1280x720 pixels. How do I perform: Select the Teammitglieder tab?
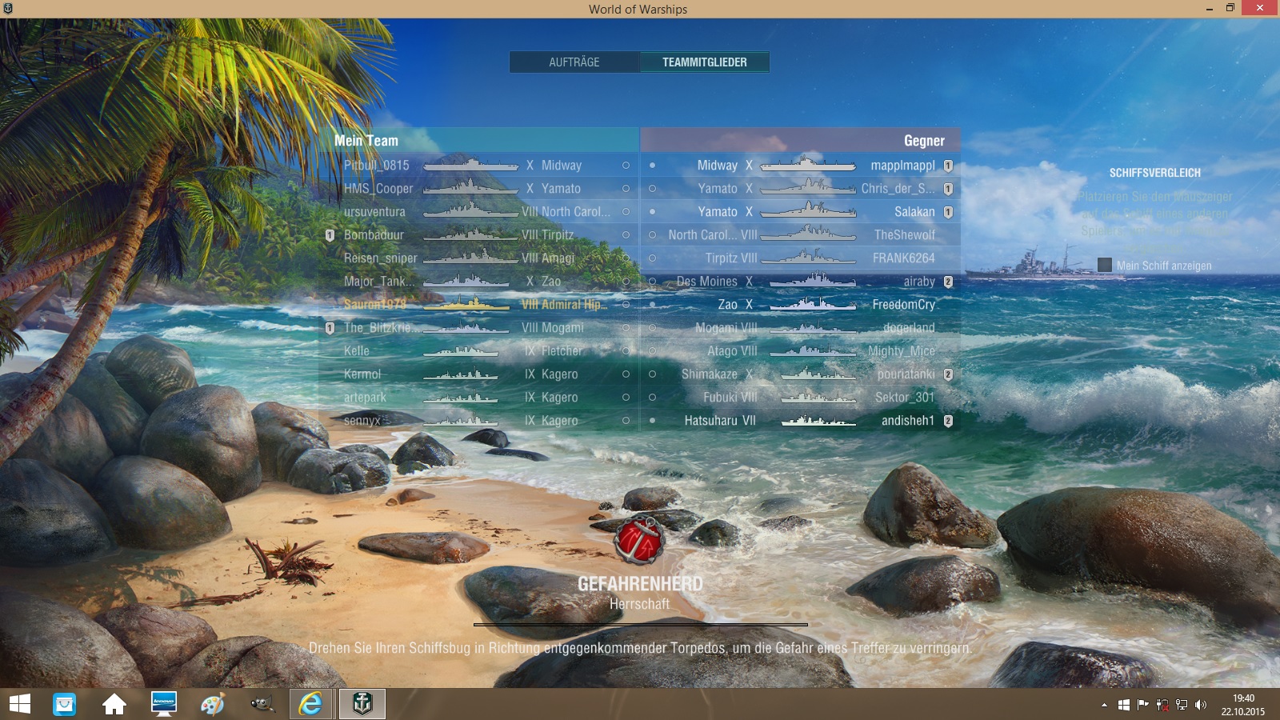click(x=704, y=62)
